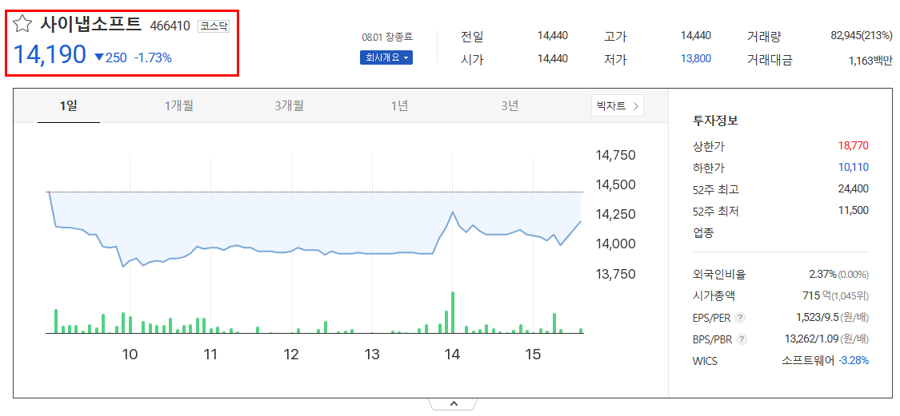This screenshot has width=900, height=416.
Task: Click the EPS/PER value 1,523/9.5
Action: (x=816, y=318)
